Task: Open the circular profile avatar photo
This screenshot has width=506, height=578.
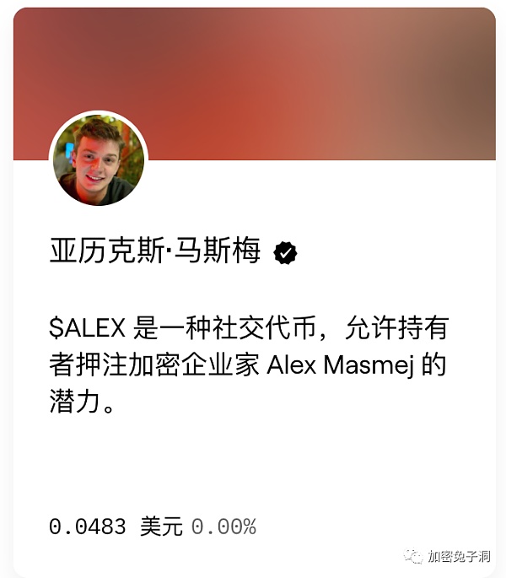Action: 99,160
